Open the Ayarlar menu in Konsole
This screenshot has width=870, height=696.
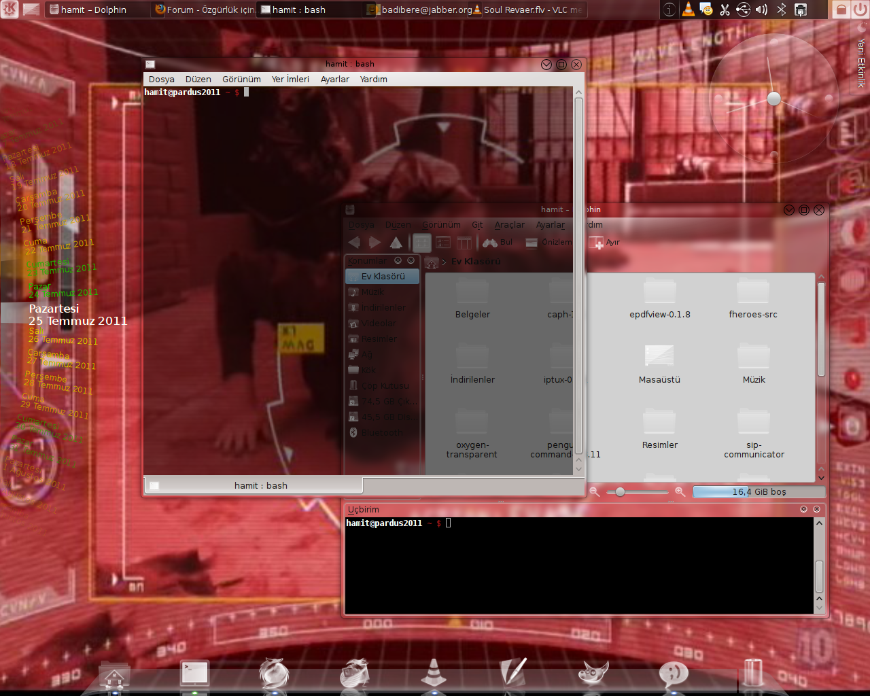334,80
